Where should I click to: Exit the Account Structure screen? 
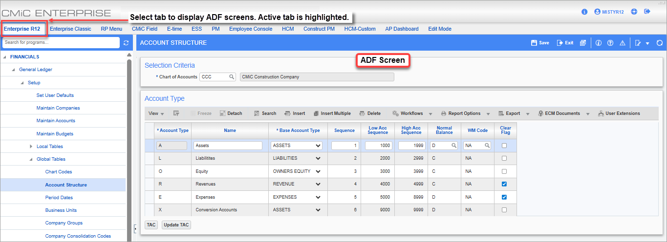pyautogui.click(x=565, y=43)
